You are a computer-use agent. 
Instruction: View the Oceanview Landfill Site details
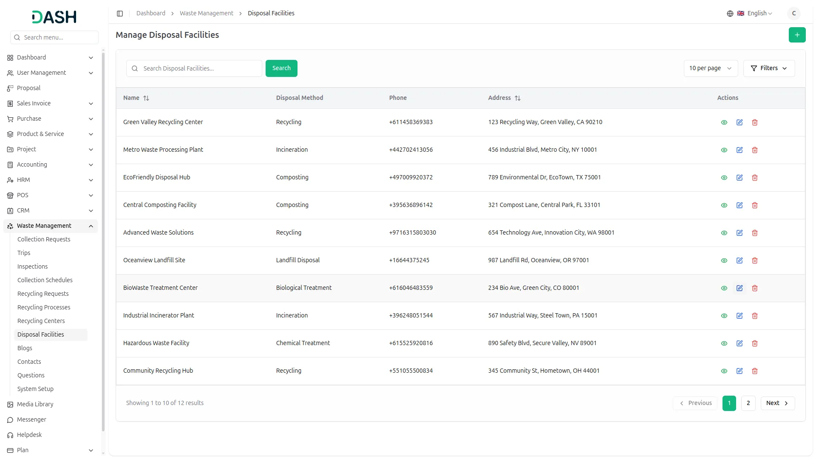coord(724,261)
